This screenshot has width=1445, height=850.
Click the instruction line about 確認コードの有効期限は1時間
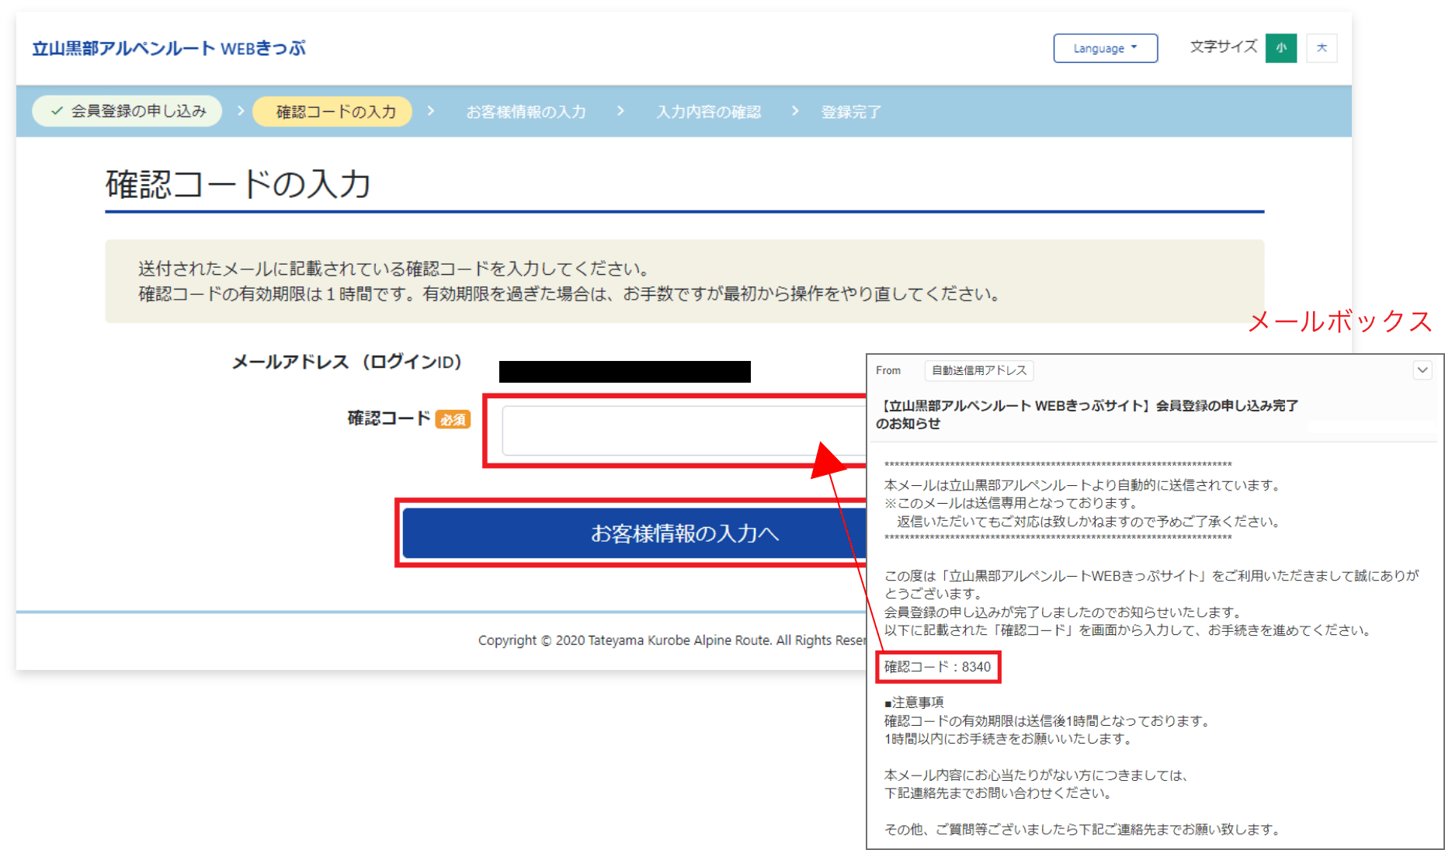coord(571,294)
